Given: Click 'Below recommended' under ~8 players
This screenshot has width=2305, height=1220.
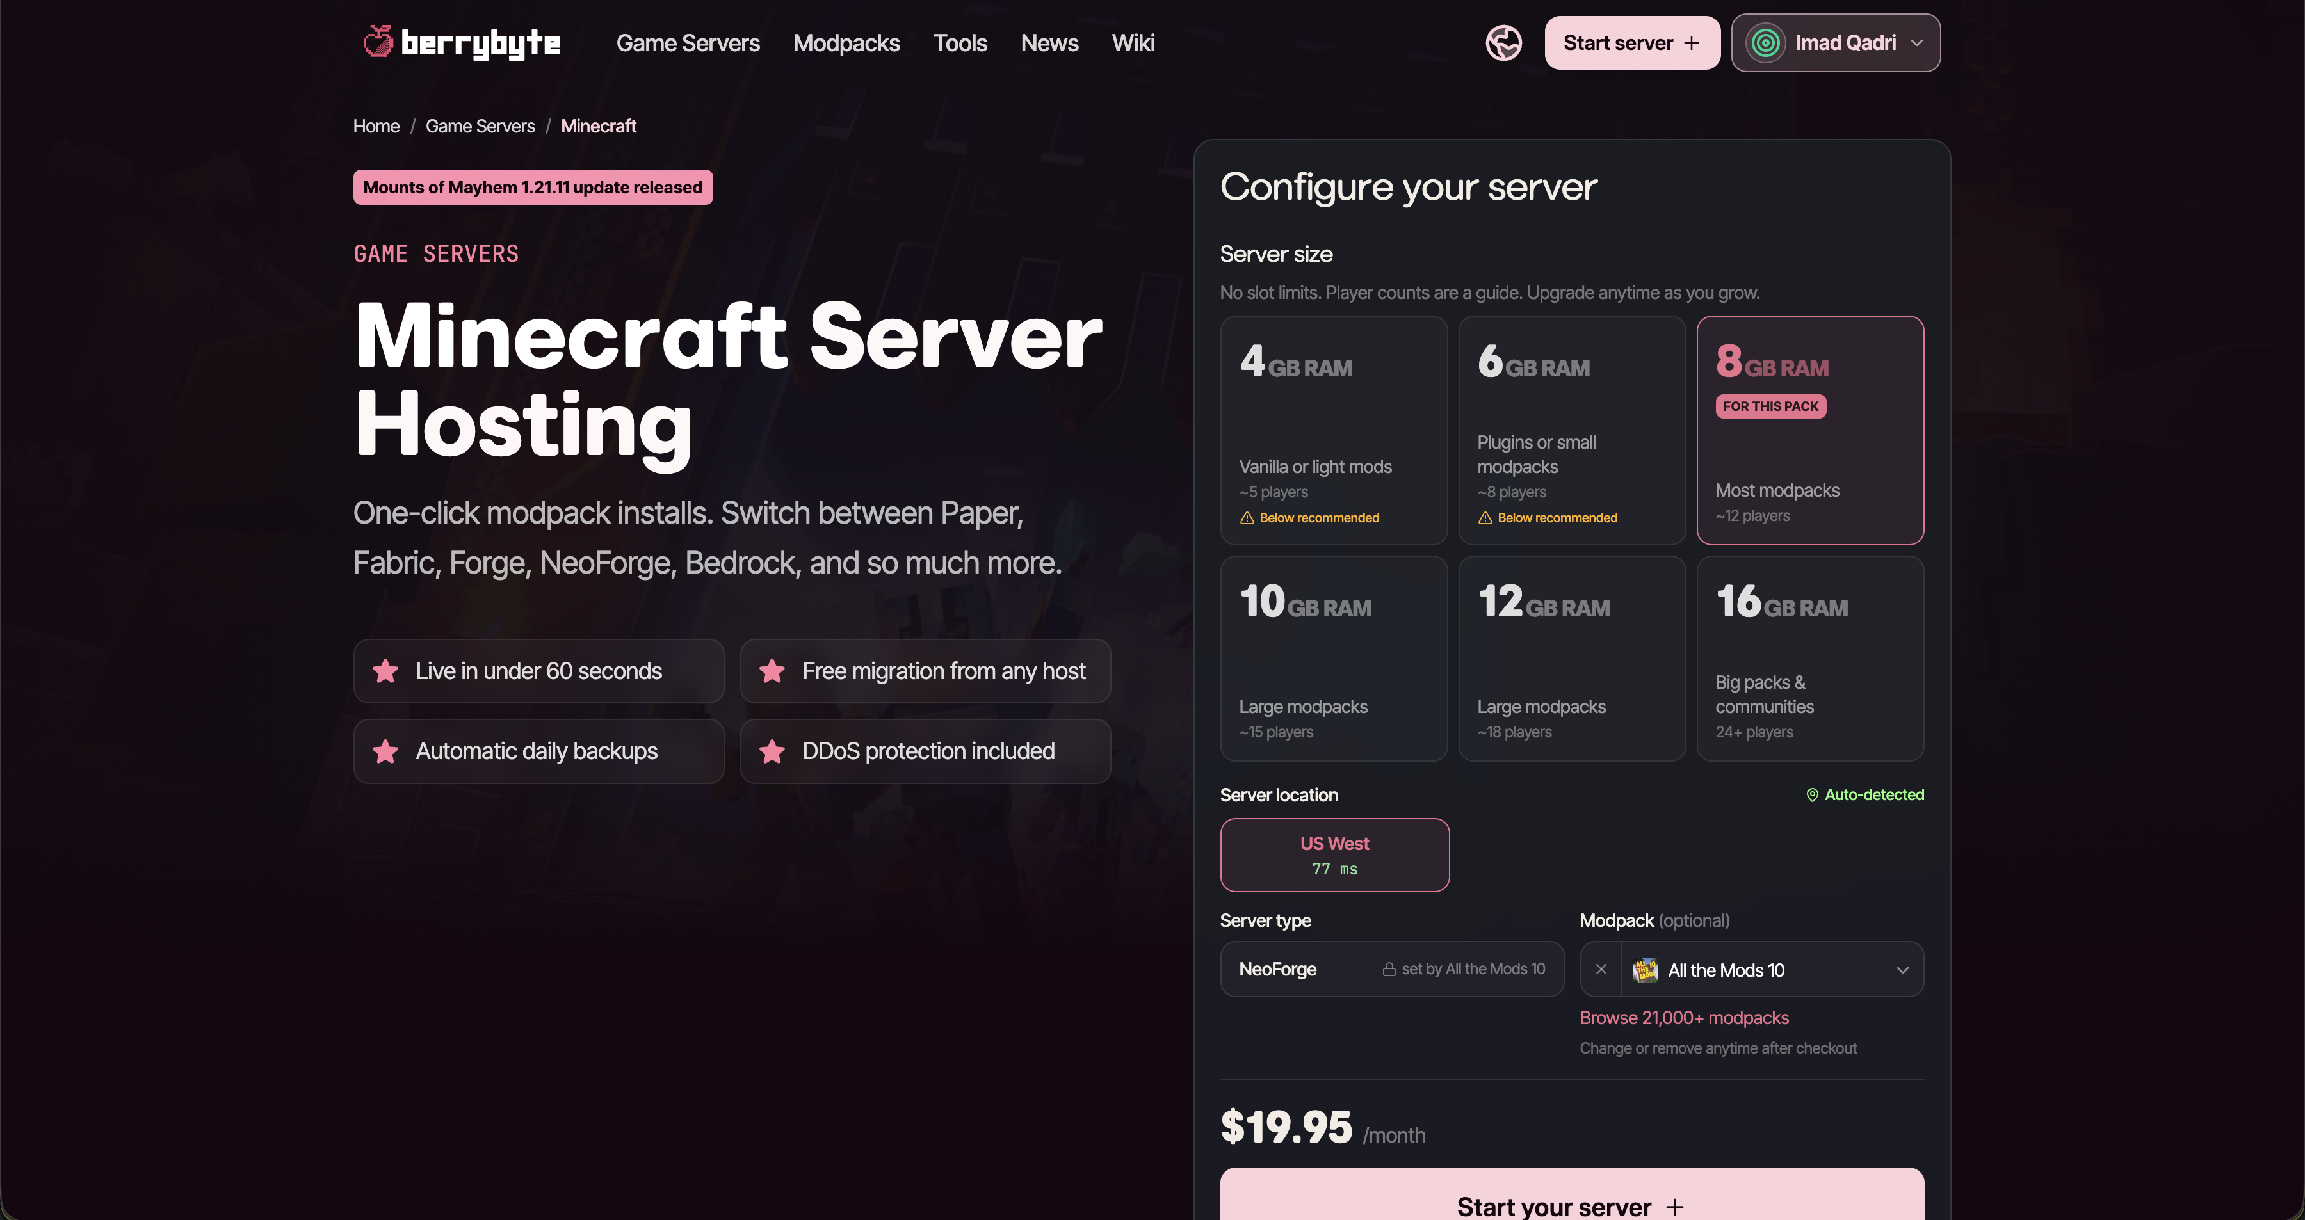Looking at the screenshot, I should (x=1557, y=518).
